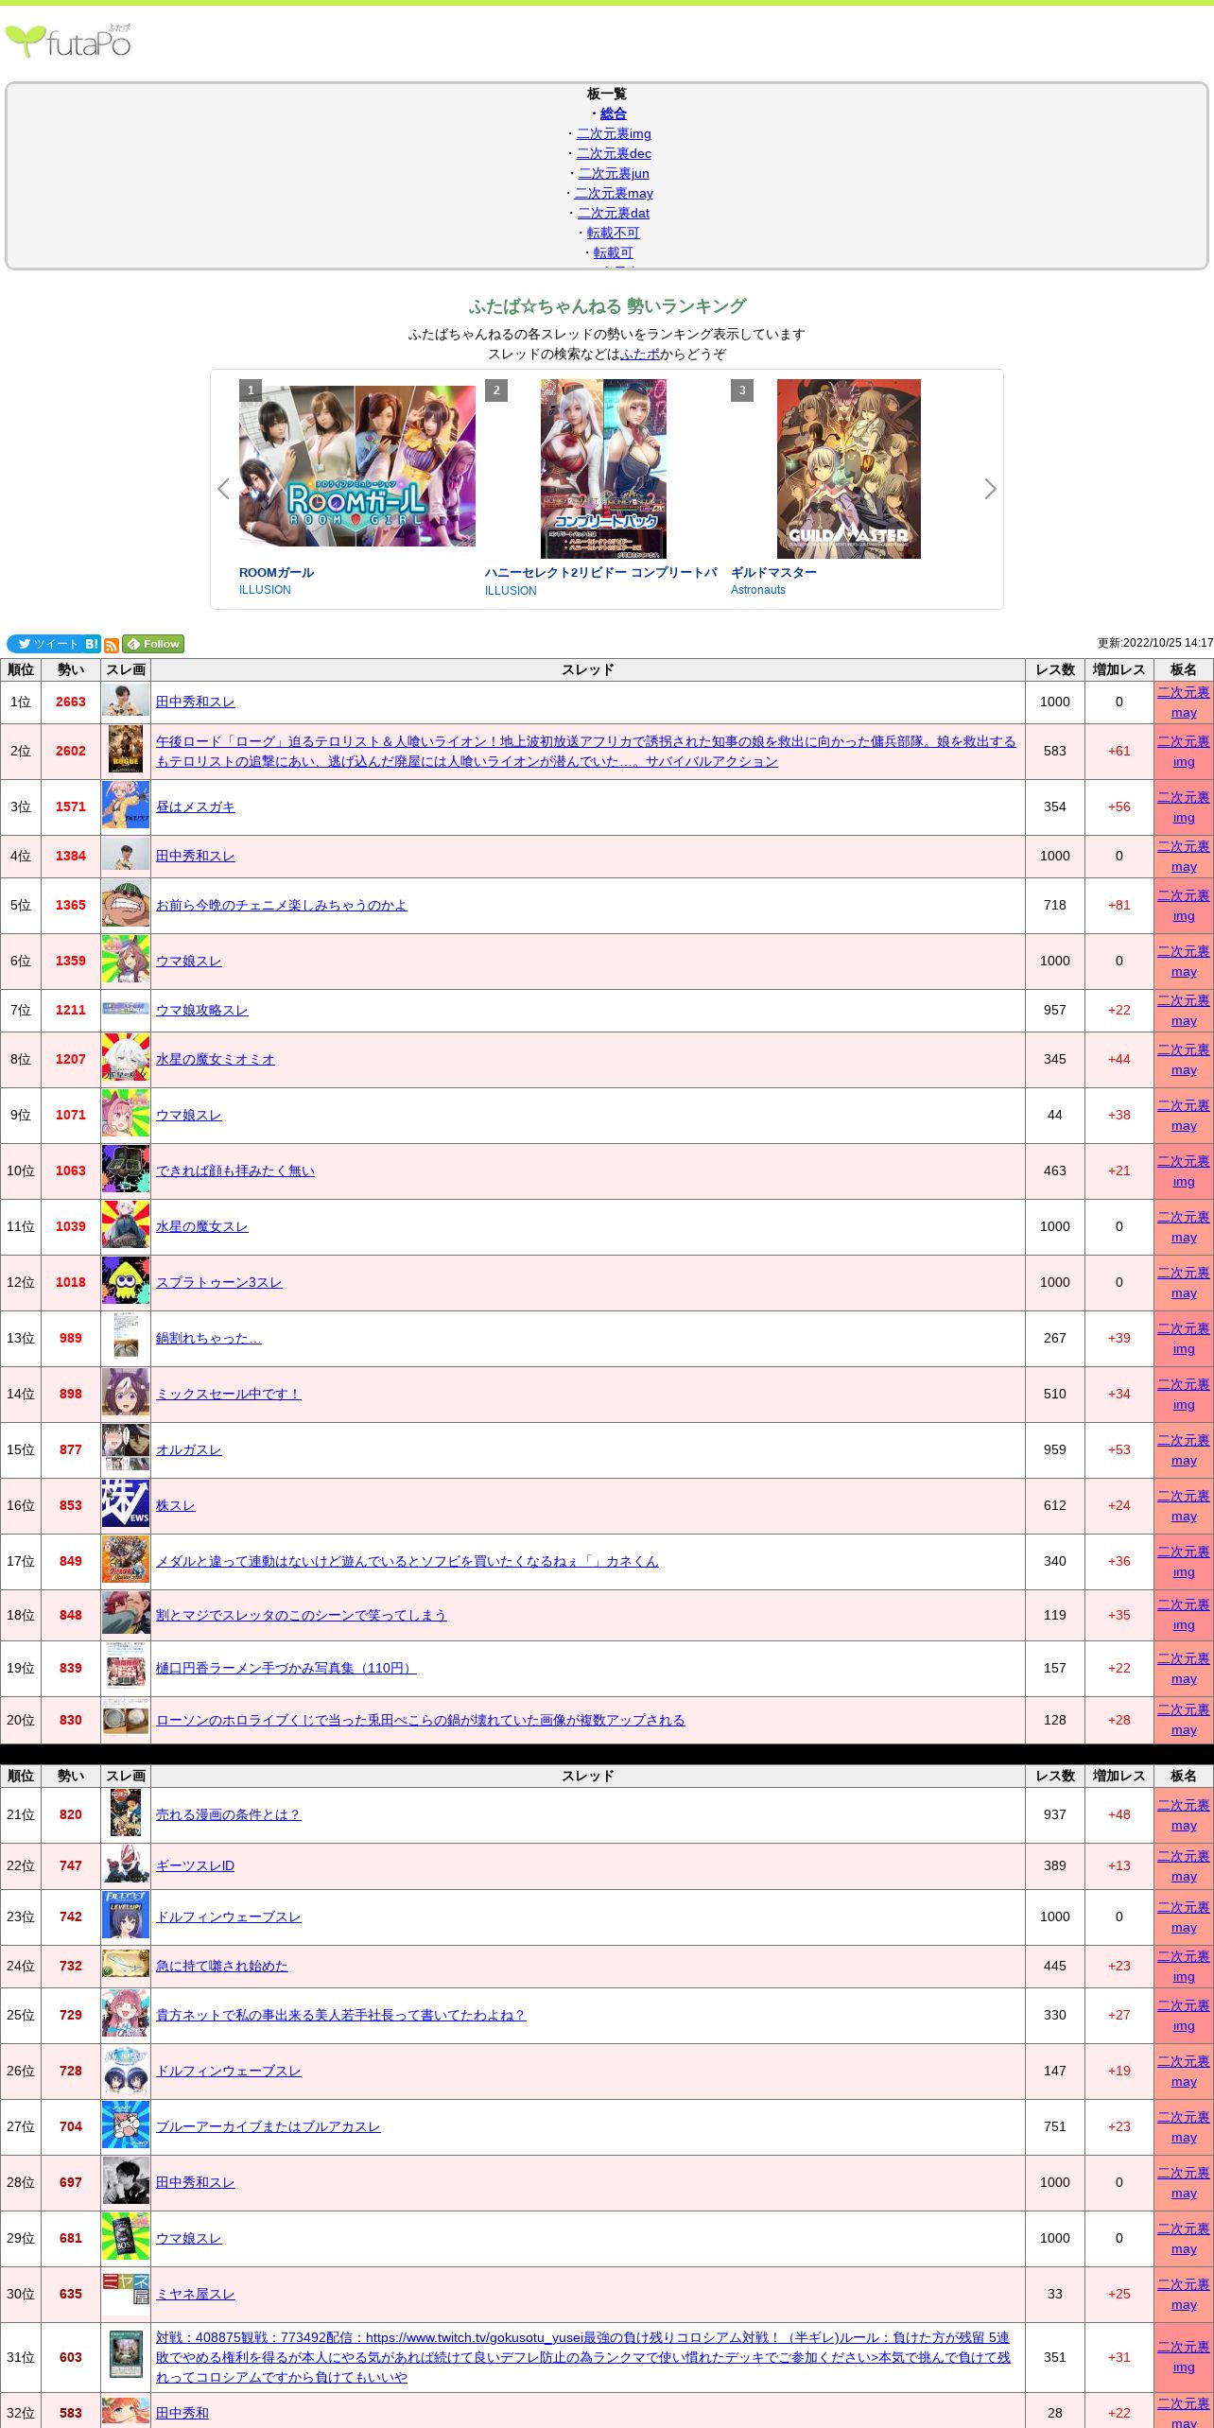This screenshot has width=1214, height=2428.
Task: Open rank 2 午後ロード「ローグ」 thread link
Action: click(x=586, y=752)
